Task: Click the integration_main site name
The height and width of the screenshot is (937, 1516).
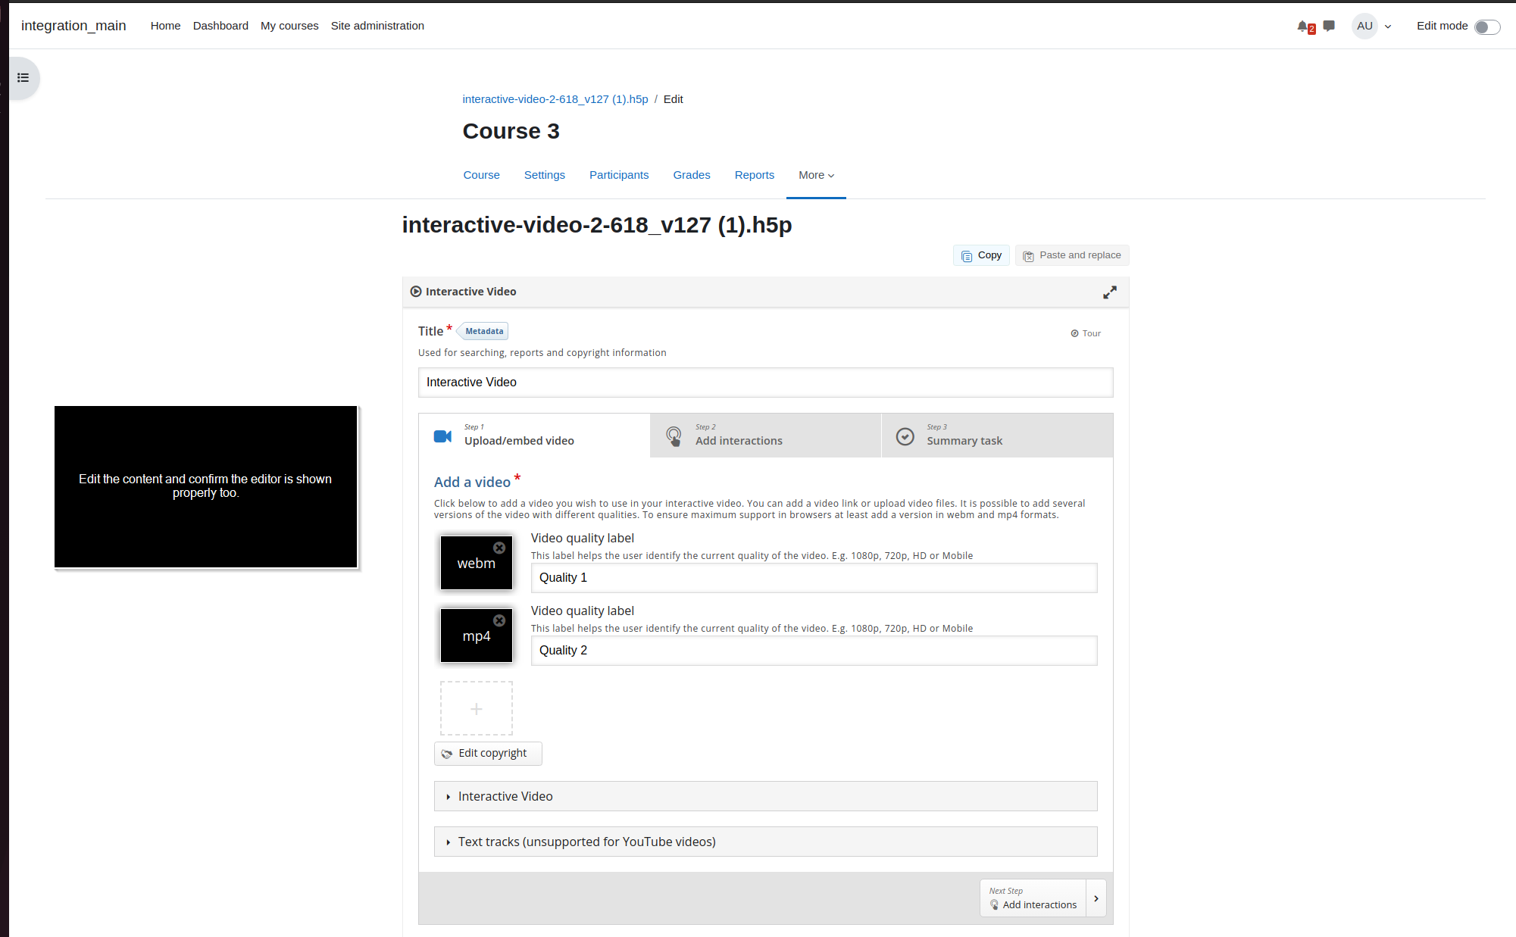Action: tap(73, 26)
